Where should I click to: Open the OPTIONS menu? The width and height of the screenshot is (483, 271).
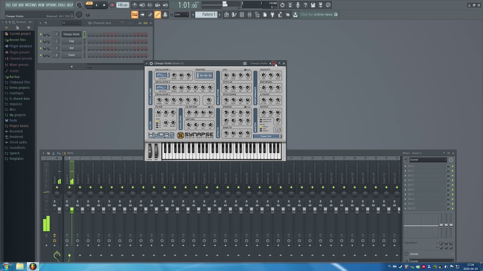click(51, 5)
